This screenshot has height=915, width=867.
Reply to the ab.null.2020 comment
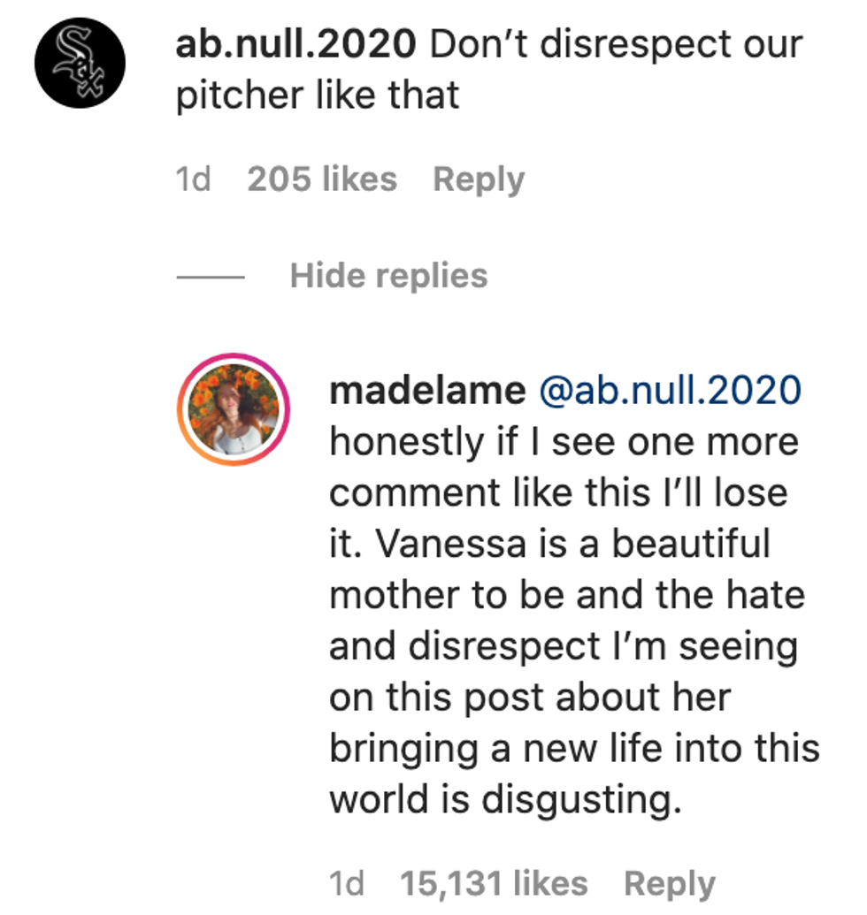(479, 179)
